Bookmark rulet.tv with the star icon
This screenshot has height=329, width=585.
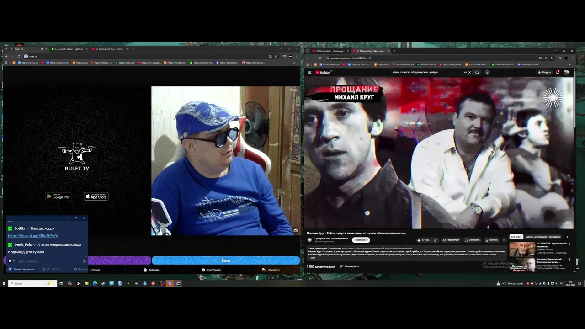tap(276, 56)
